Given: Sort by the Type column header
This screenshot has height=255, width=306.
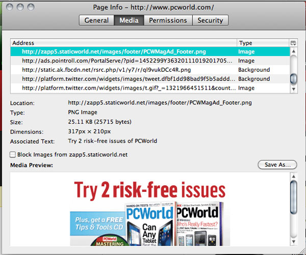Looking at the screenshot, I should coord(263,43).
